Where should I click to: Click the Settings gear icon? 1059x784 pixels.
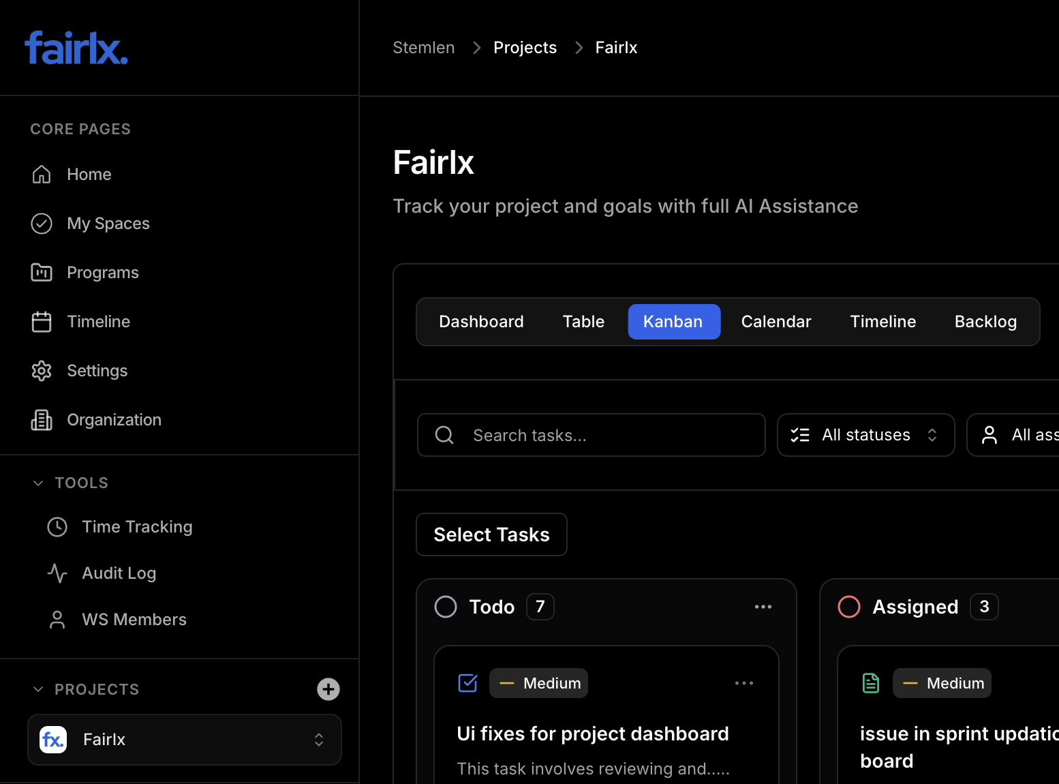(x=42, y=371)
